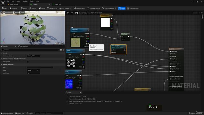This screenshot has width=204, height=115.
Task: Browse to asset in Content Browser
Action: tap(13, 8)
